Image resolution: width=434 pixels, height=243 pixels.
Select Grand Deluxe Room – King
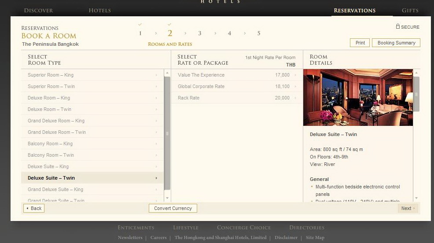56,121
